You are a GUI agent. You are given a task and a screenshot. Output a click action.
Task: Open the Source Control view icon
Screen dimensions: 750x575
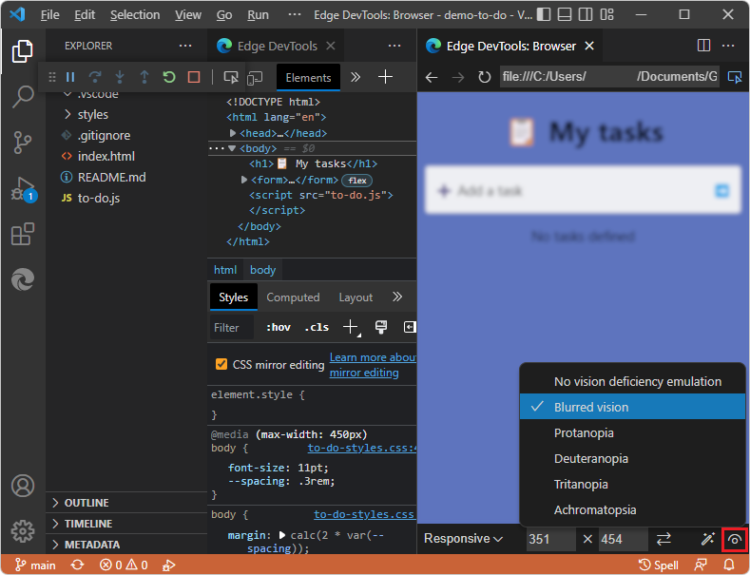coord(23,143)
